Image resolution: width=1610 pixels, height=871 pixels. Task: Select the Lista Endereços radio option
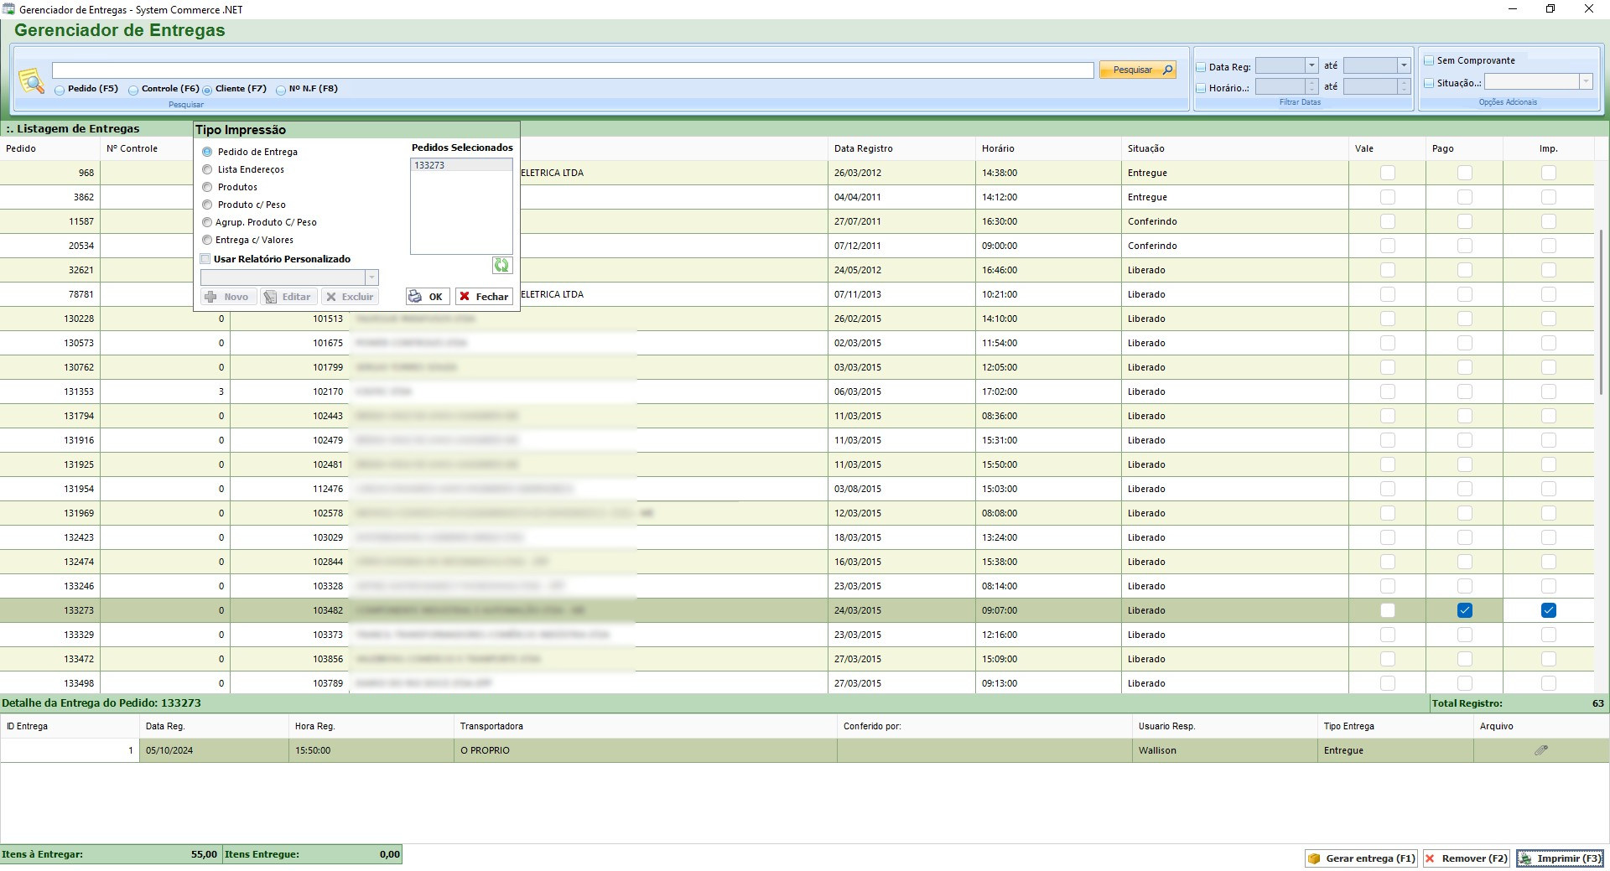coord(207,169)
